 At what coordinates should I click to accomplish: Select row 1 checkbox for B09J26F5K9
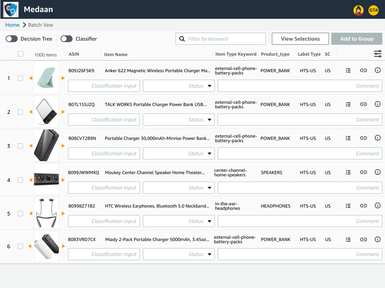(20, 78)
